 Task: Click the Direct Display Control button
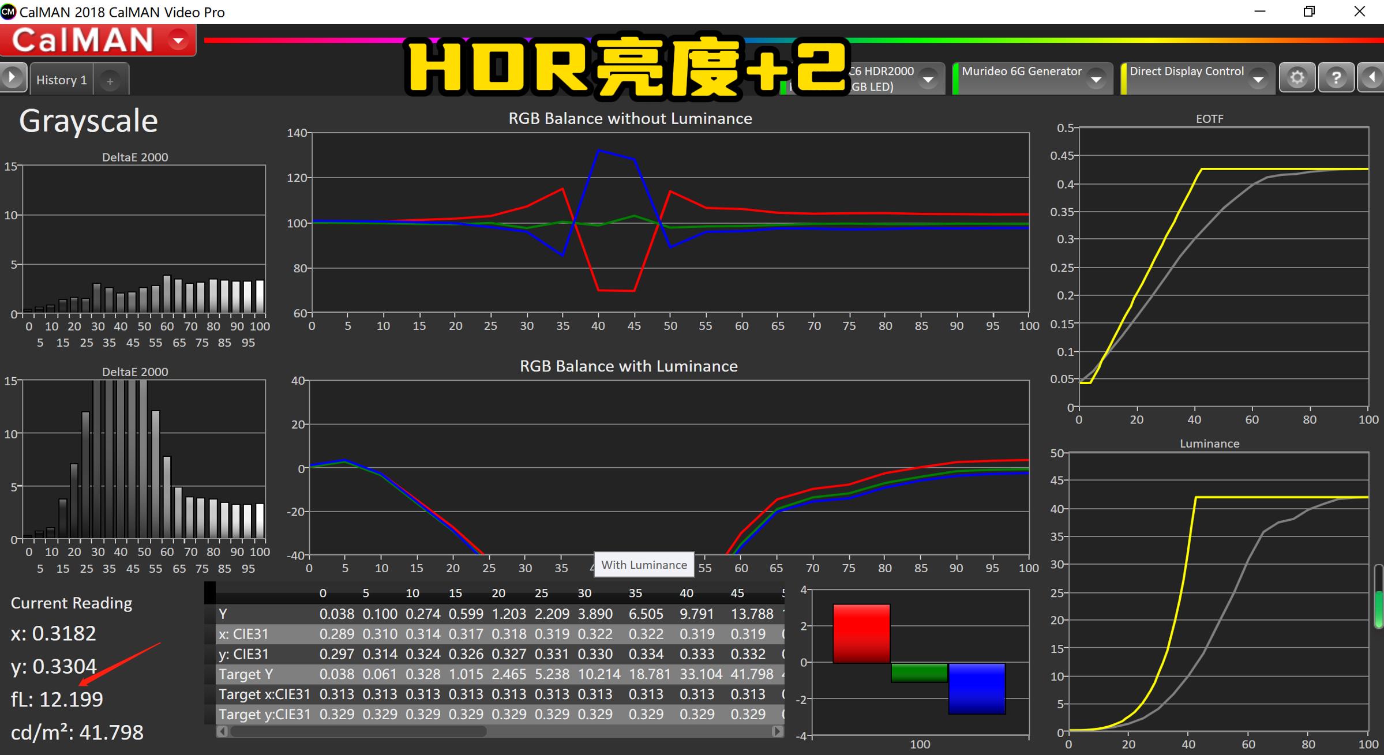[1186, 71]
